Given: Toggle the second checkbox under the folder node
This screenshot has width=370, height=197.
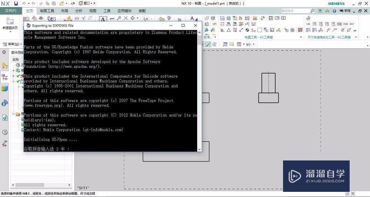Looking at the screenshot, I should click(23, 124).
